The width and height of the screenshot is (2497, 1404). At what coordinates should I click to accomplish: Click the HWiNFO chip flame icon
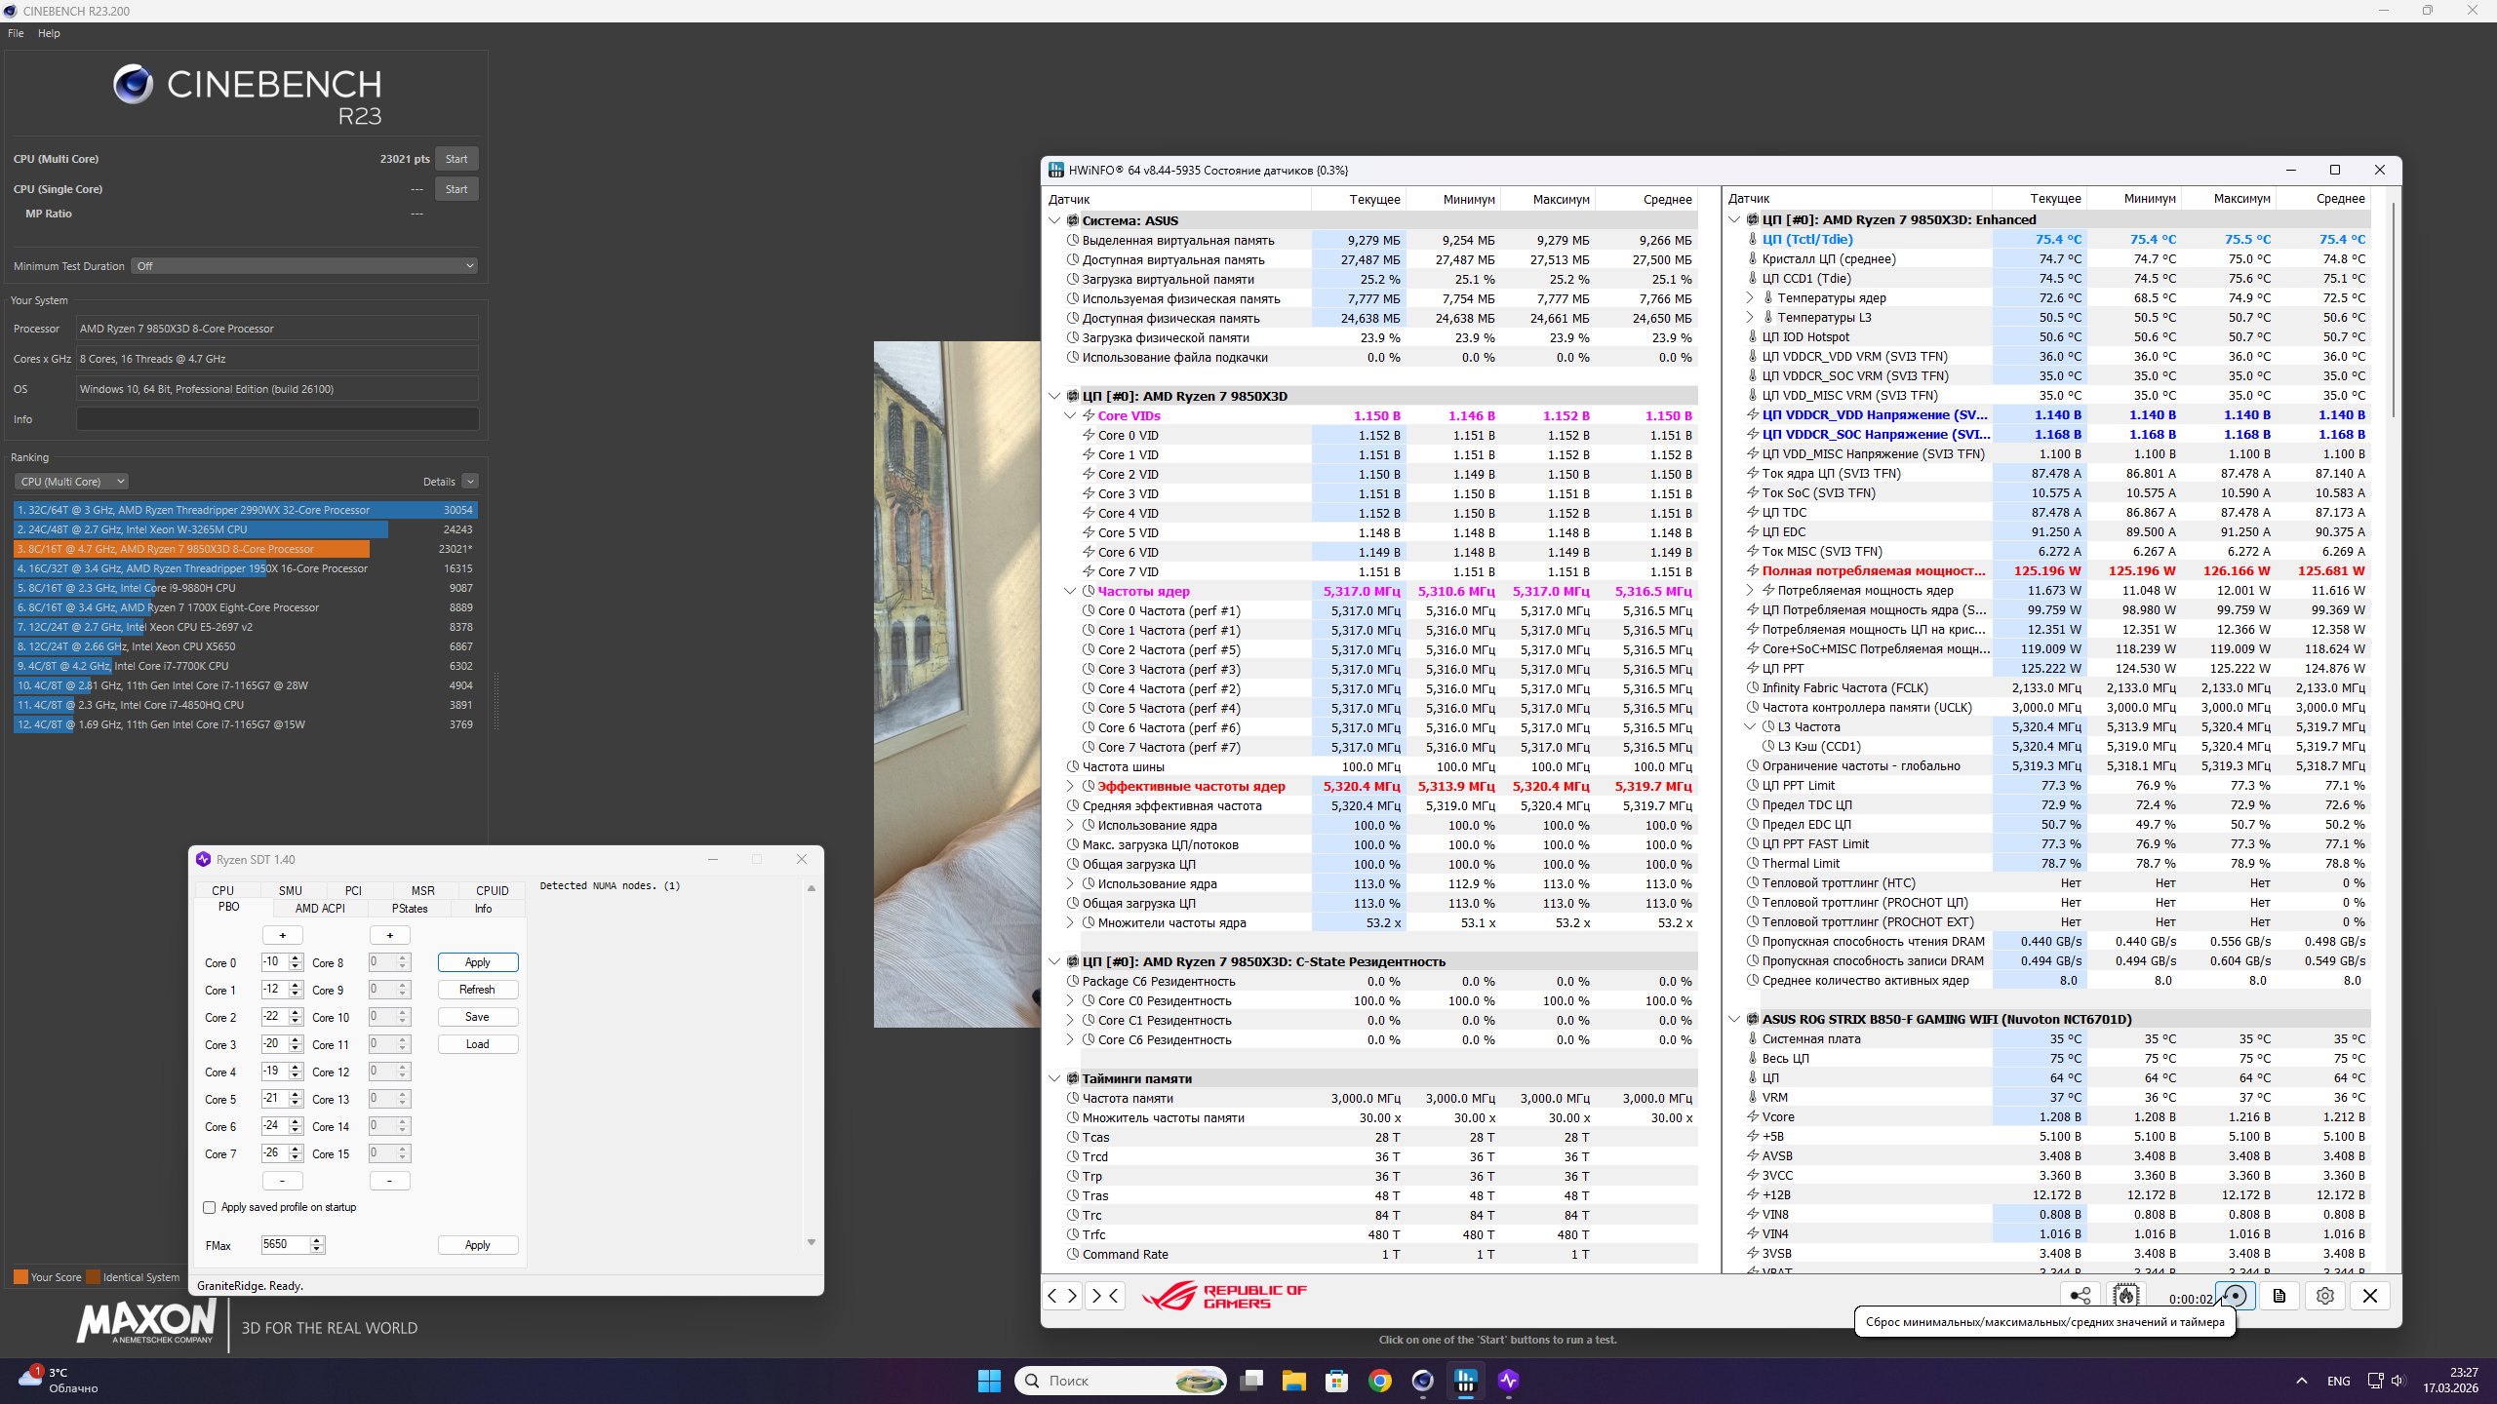pos(2125,1296)
